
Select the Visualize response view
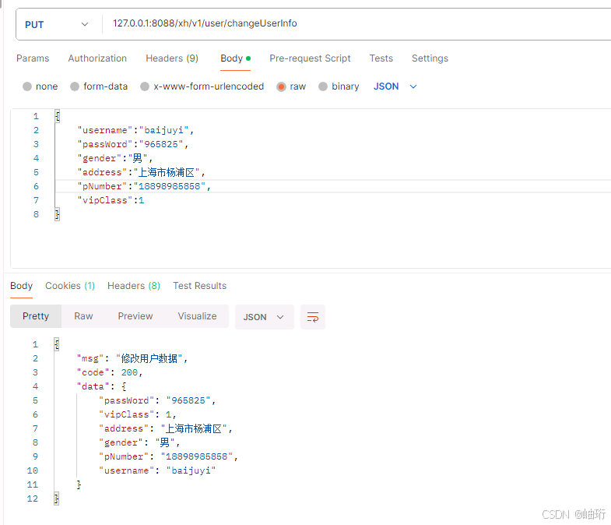pos(197,316)
